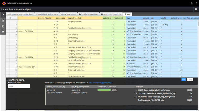Open the worksheet list icon in sidebar
The image size is (199, 111).
[x=3, y=26]
